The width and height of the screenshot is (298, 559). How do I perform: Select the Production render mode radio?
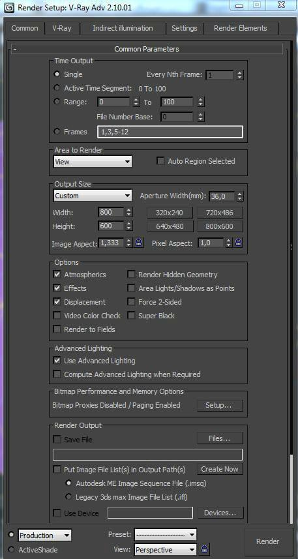click(11, 535)
